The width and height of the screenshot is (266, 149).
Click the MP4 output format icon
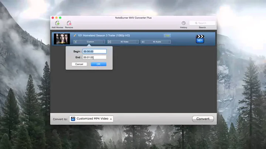tap(200, 39)
